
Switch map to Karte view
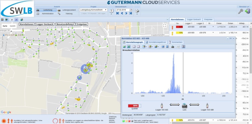pyautogui.click(x=5, y=26)
